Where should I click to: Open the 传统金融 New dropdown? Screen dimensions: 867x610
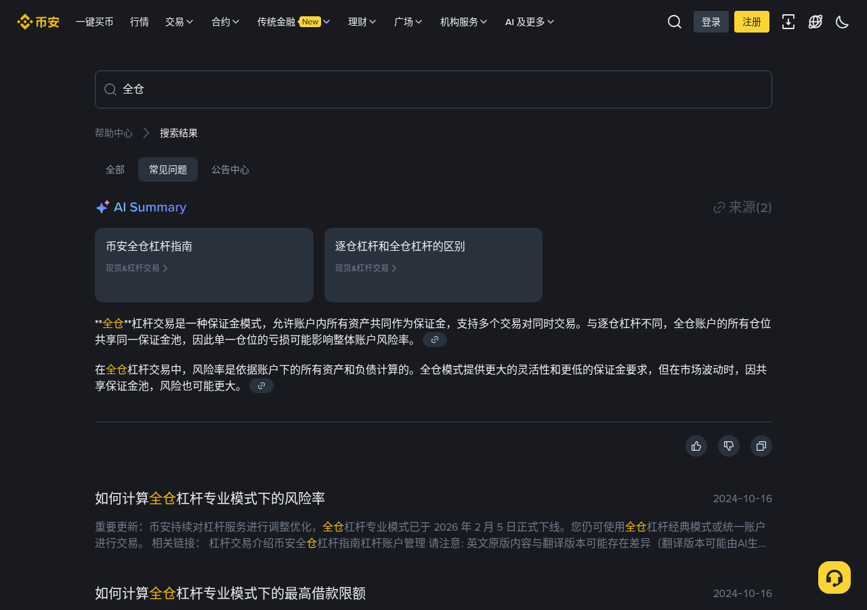coord(294,22)
